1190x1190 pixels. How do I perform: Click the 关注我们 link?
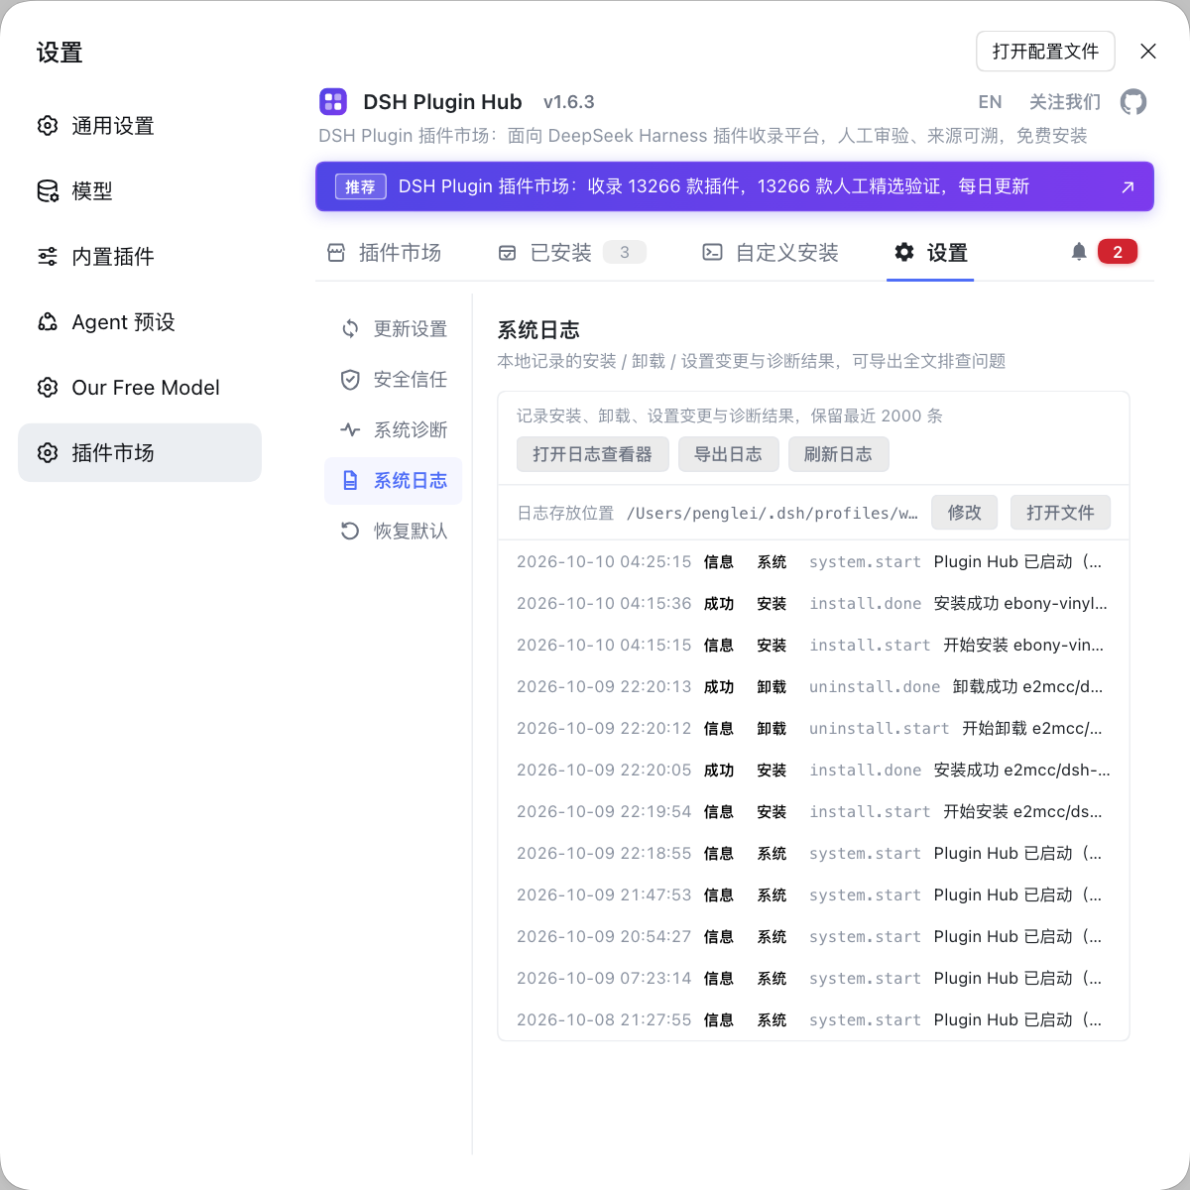(1065, 102)
